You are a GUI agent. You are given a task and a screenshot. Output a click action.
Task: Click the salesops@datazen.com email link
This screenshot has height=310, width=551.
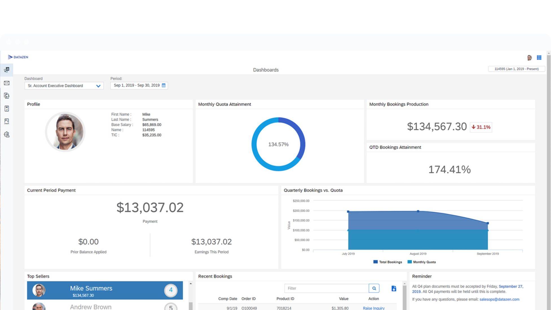(499, 299)
